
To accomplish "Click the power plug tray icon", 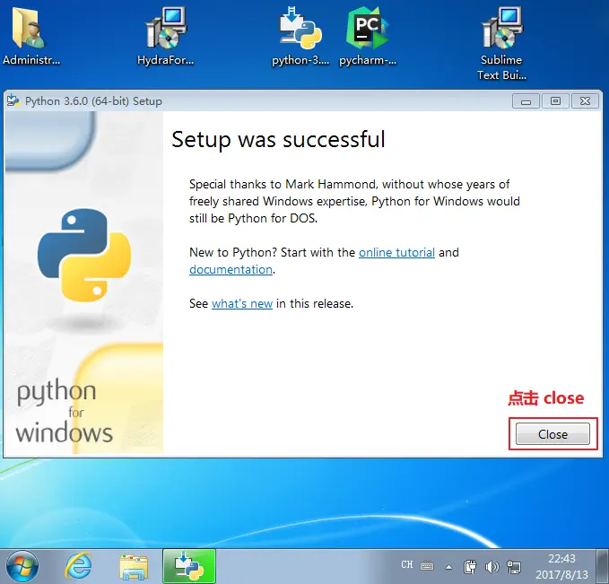I will pos(470,567).
